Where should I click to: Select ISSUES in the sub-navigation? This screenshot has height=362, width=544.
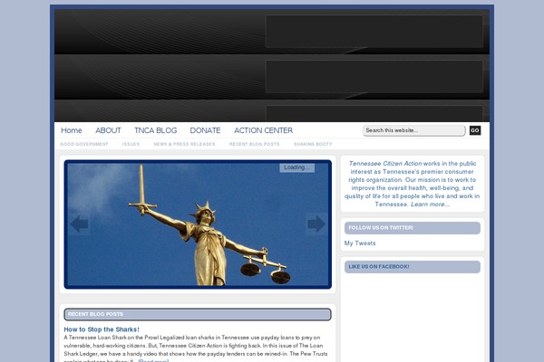click(x=131, y=144)
